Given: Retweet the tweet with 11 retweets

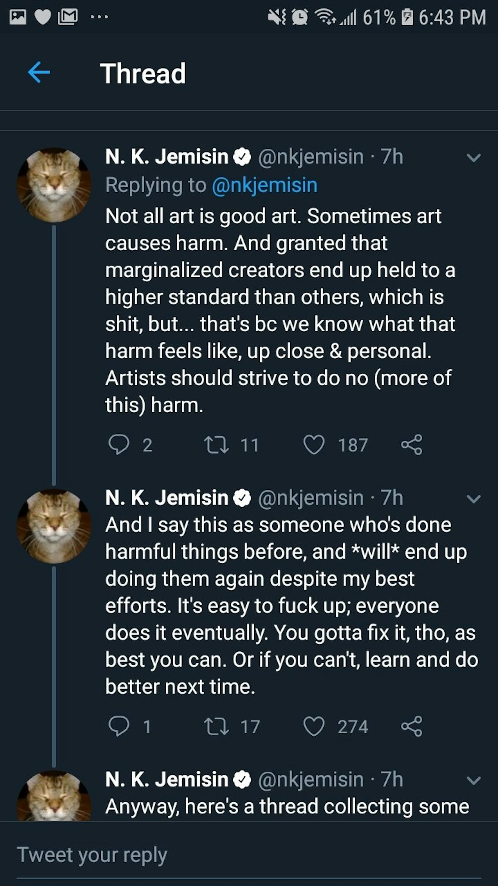Looking at the screenshot, I should tap(217, 445).
